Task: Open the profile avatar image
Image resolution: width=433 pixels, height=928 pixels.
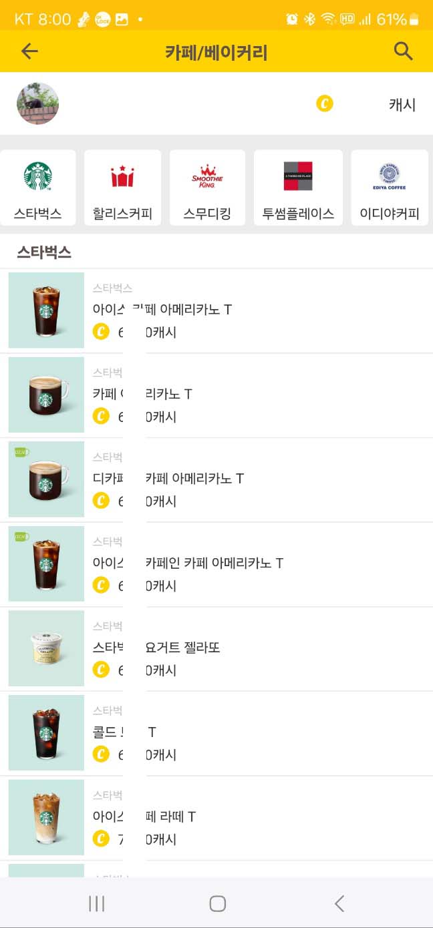Action: tap(37, 104)
